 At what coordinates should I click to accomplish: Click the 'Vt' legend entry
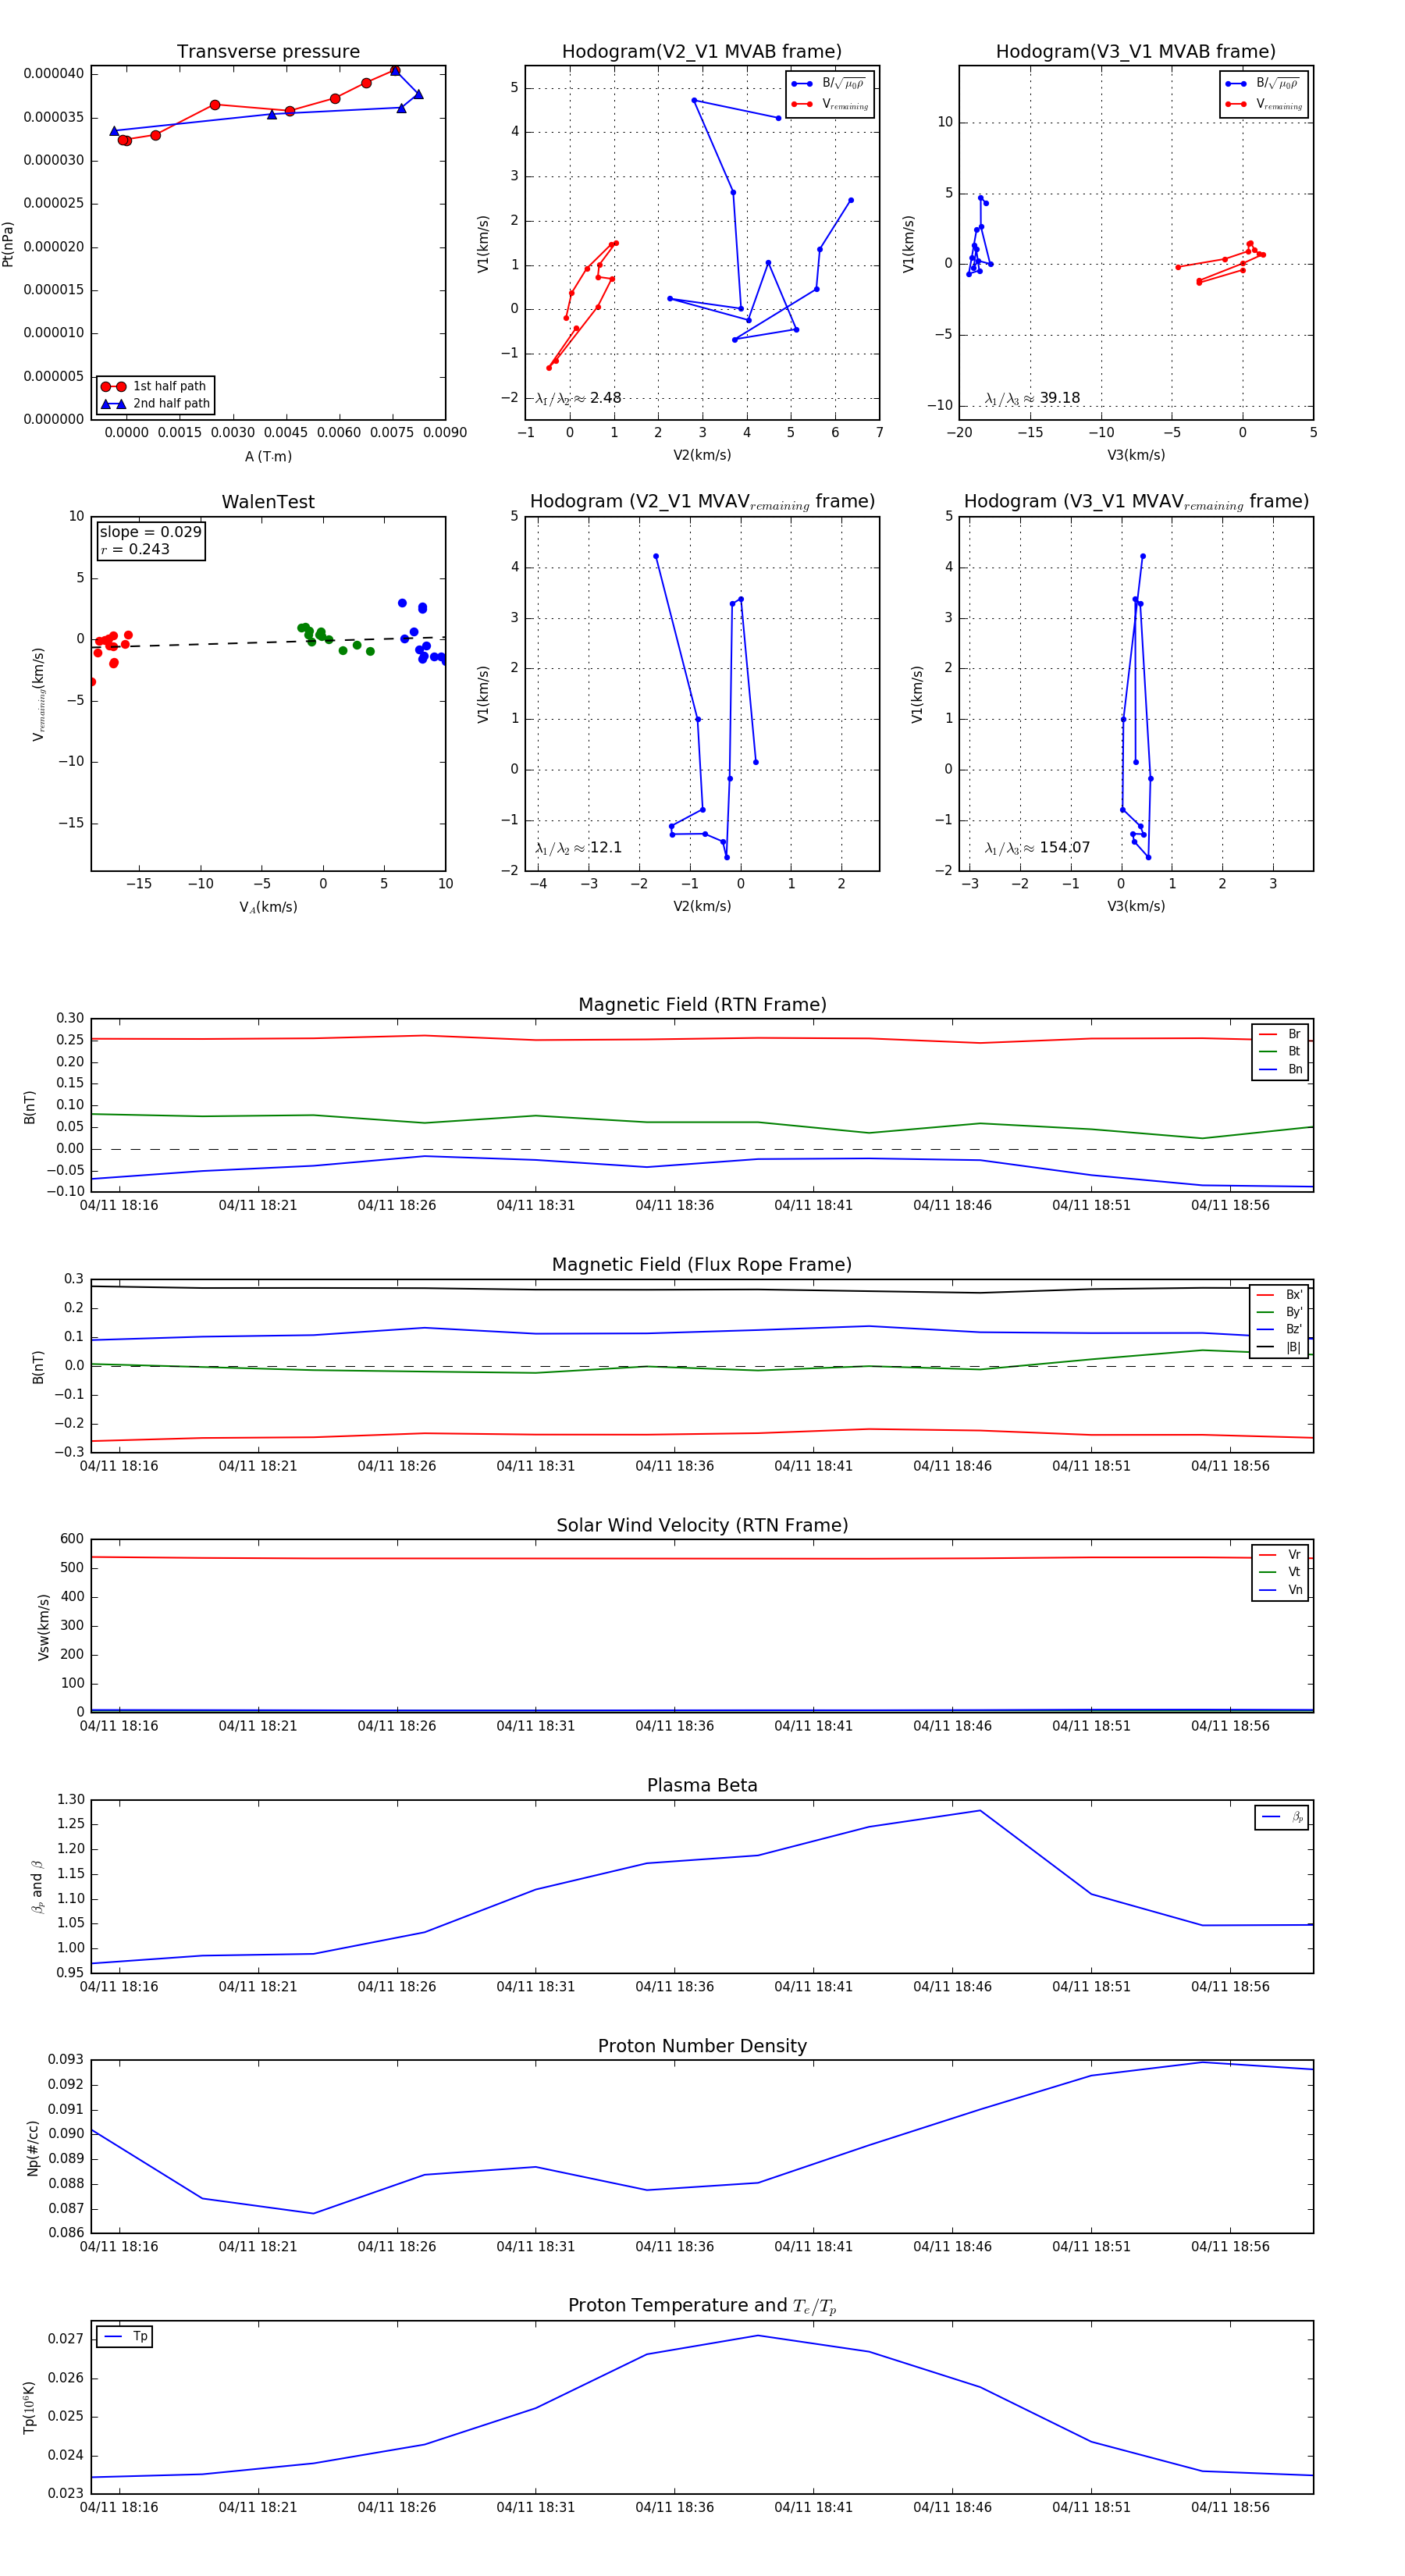[x=1282, y=1572]
